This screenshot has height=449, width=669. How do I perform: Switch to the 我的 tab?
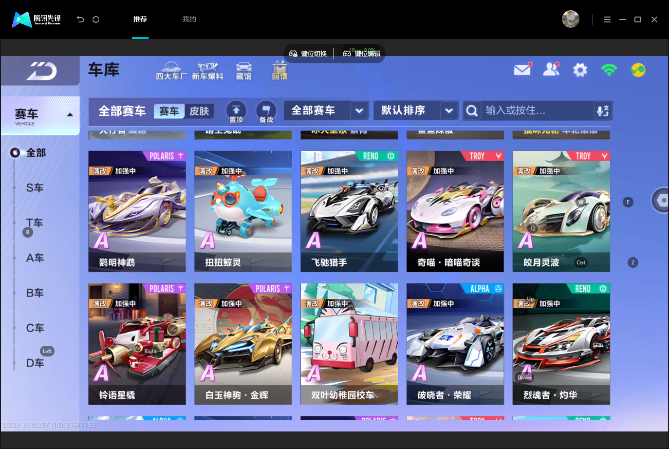click(x=189, y=19)
